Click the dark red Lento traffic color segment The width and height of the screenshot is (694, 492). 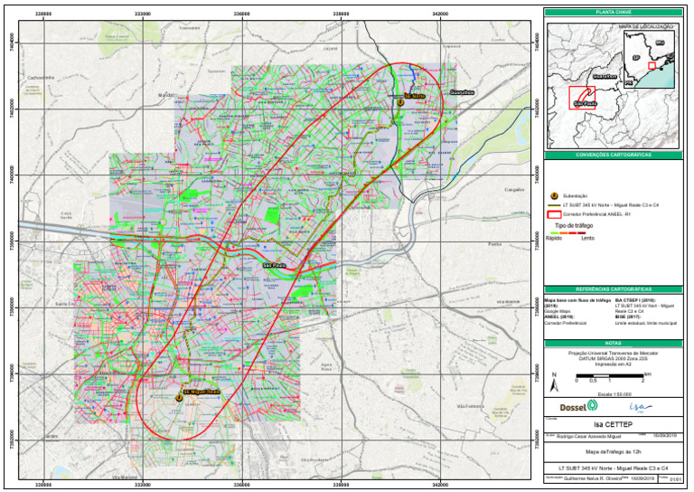click(581, 233)
